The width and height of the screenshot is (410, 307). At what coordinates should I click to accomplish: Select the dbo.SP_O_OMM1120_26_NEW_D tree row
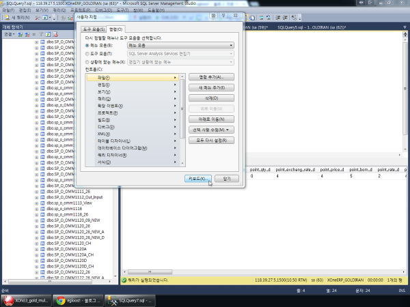(76, 237)
